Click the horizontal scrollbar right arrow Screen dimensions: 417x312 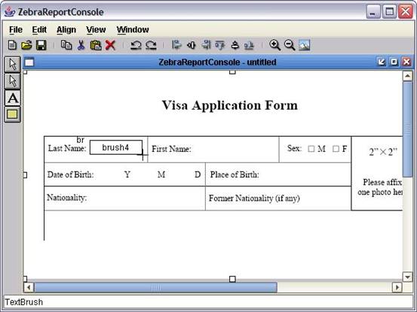pyautogui.click(x=397, y=287)
